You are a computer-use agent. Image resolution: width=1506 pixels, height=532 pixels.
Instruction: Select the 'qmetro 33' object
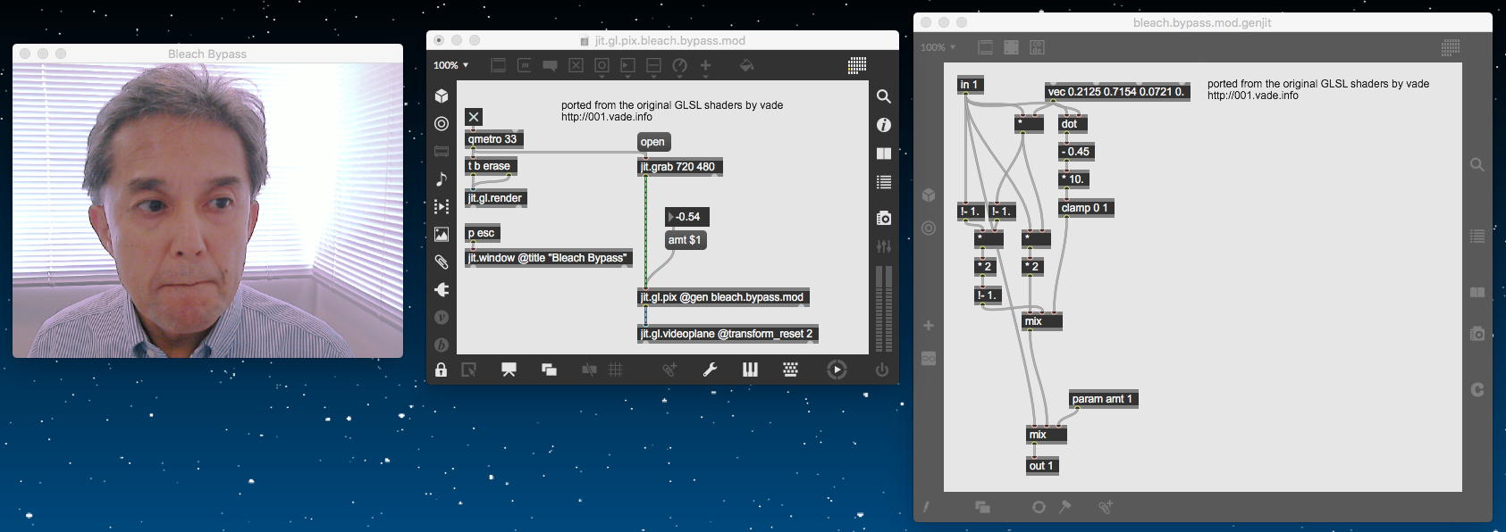pyautogui.click(x=493, y=139)
